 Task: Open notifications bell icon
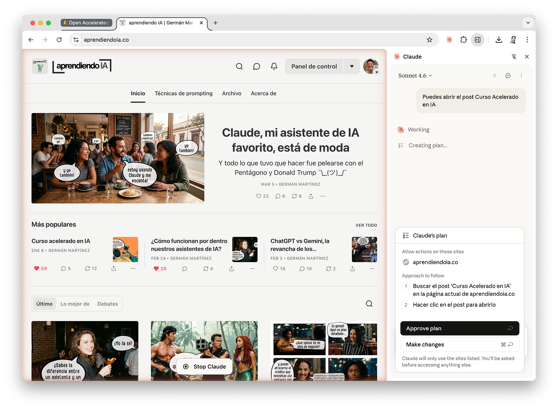(274, 66)
